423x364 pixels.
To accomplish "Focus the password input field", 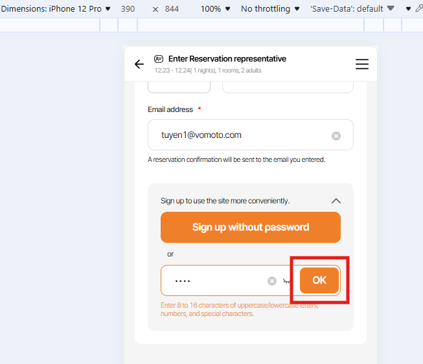I will [214, 280].
